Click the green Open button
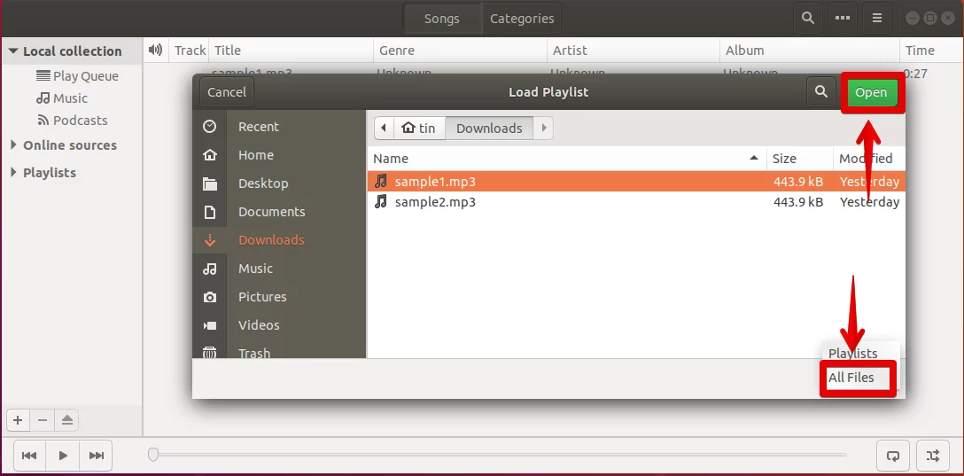The width and height of the screenshot is (964, 476). [x=871, y=92]
